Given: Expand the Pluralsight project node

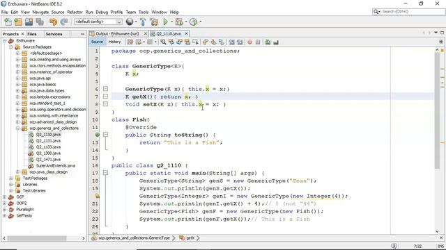Looking at the screenshot, I should 5,209.
